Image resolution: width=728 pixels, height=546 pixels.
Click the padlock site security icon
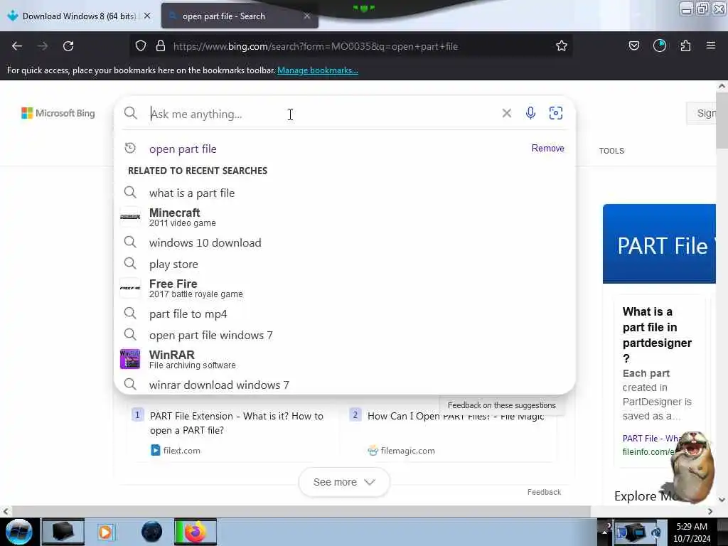click(161, 46)
